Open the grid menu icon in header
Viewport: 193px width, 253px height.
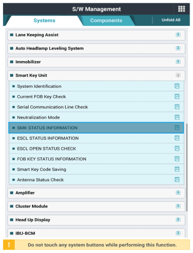point(182,9)
